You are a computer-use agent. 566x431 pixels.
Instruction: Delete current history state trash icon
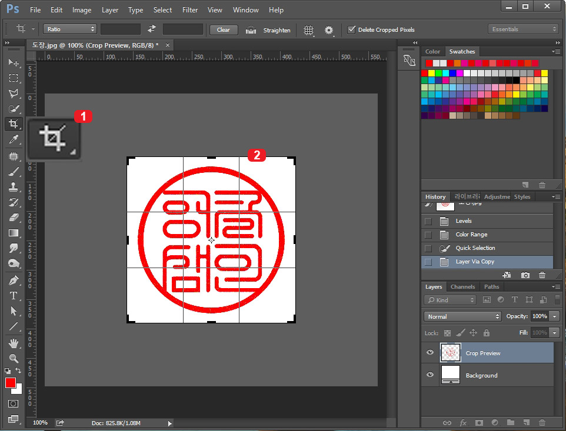coord(542,275)
